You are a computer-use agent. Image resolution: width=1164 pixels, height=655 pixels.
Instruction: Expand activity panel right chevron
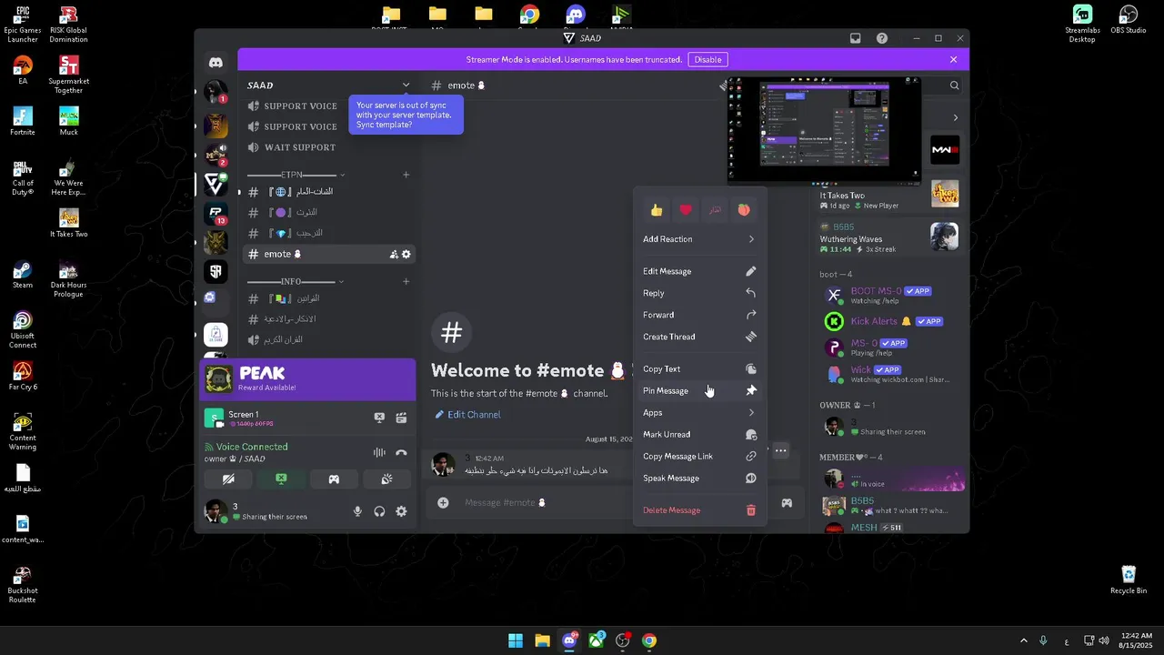pyautogui.click(x=955, y=117)
